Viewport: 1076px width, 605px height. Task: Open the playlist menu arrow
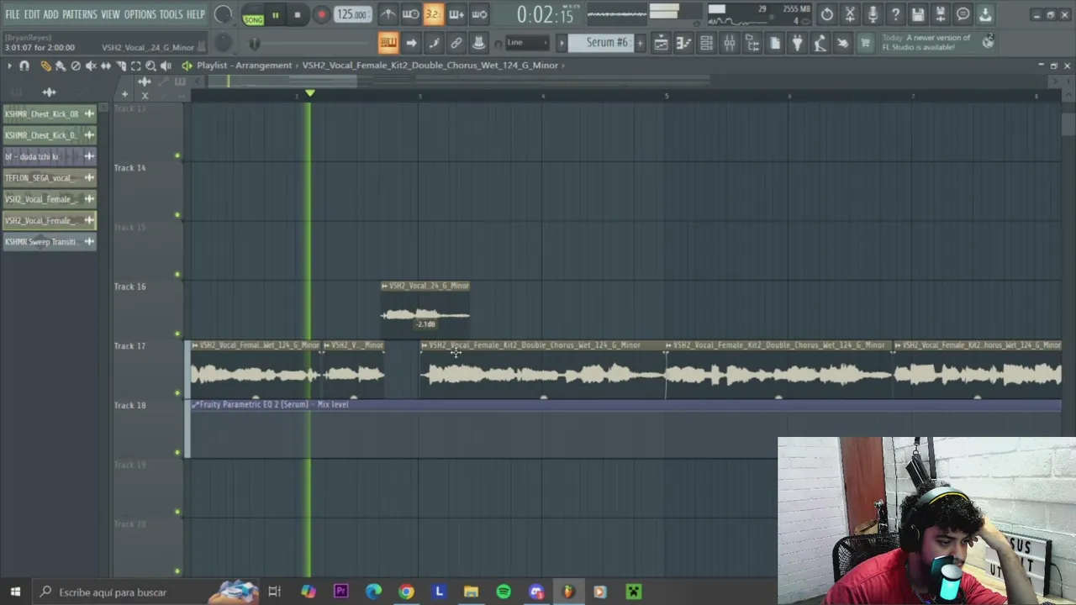pos(9,66)
